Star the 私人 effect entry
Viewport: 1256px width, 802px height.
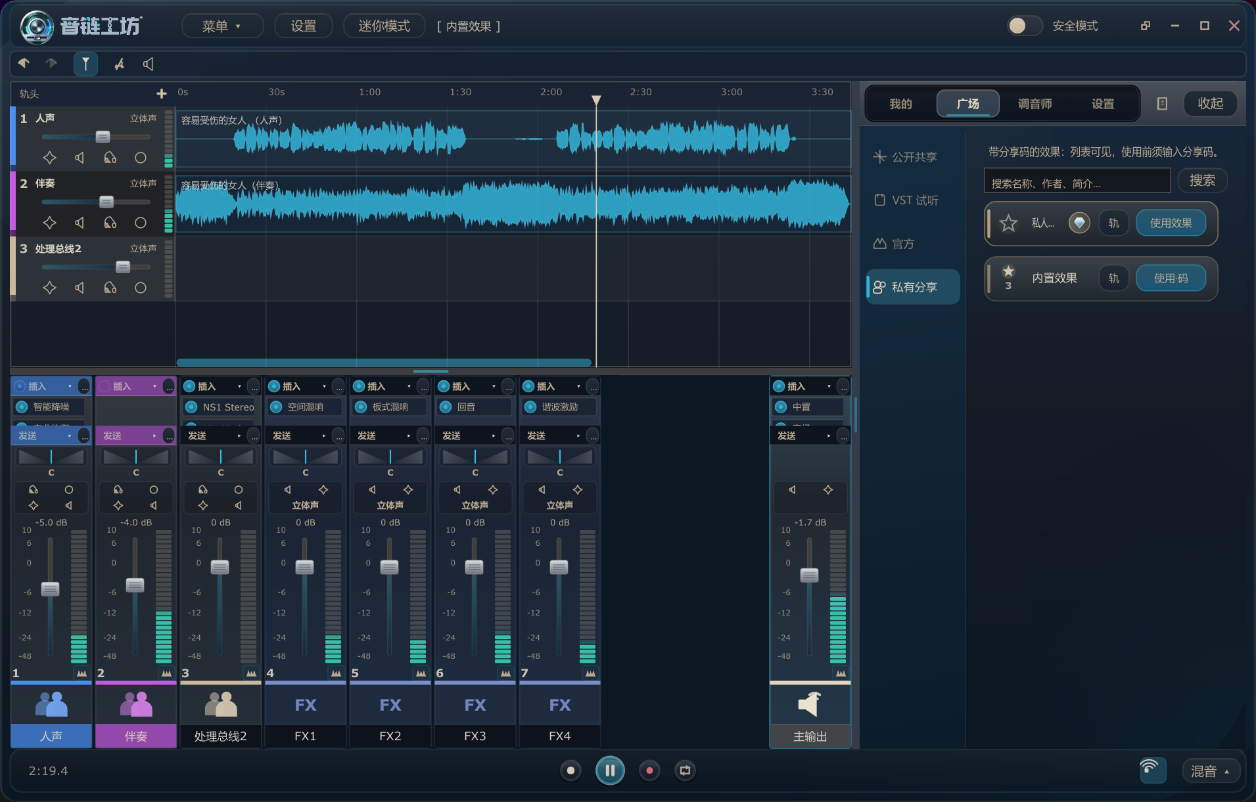coord(1008,223)
